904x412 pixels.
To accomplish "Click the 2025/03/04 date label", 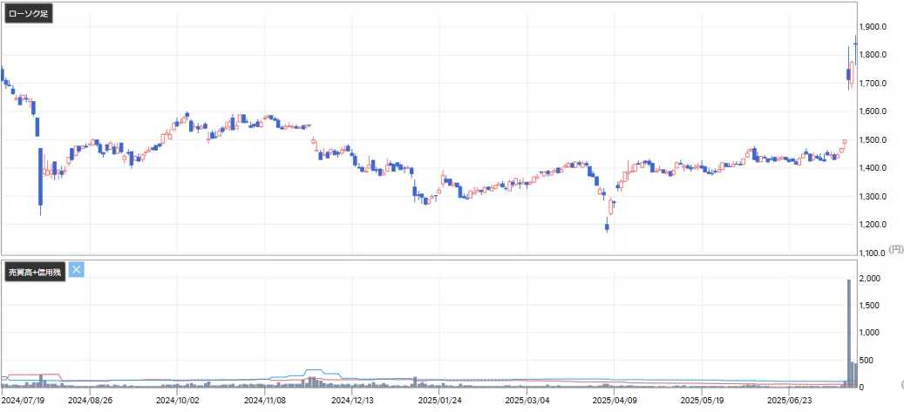I will tap(526, 399).
